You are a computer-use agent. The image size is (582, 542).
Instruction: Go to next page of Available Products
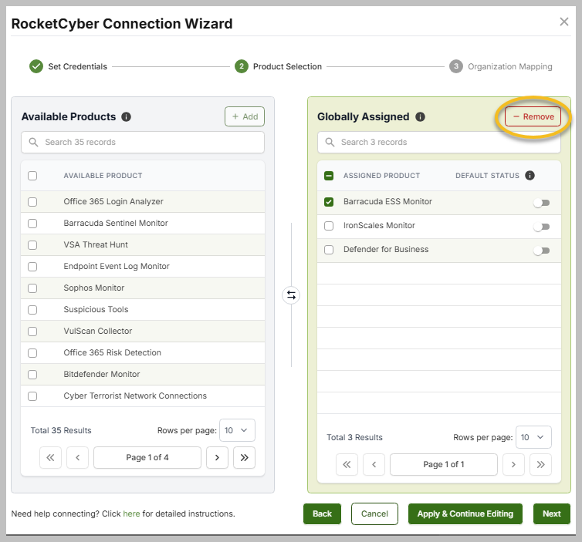click(x=217, y=457)
